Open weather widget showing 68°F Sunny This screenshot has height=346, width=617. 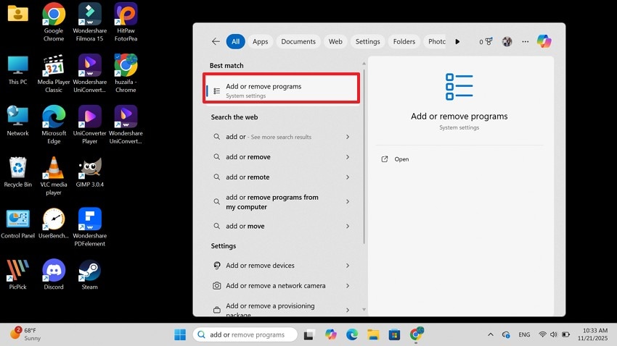click(25, 334)
